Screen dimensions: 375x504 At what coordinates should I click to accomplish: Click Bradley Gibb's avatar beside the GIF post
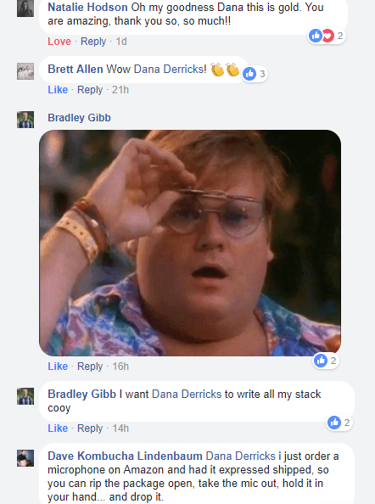click(25, 120)
